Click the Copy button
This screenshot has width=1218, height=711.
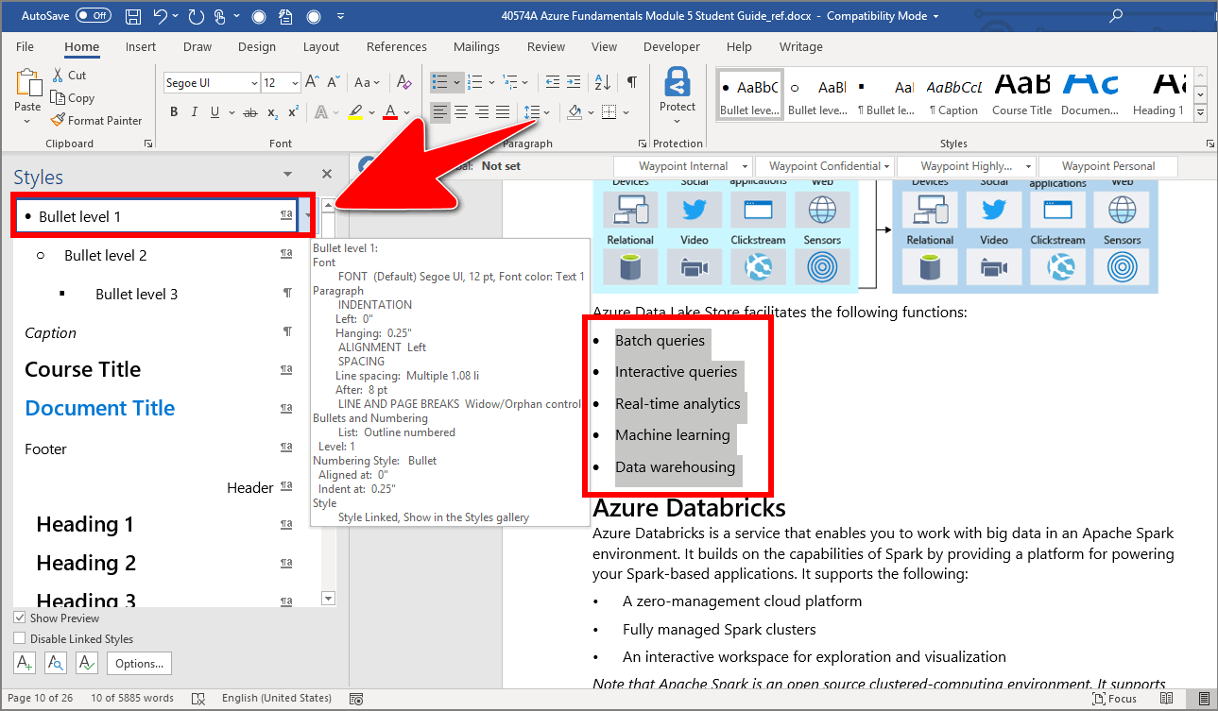pyautogui.click(x=73, y=97)
